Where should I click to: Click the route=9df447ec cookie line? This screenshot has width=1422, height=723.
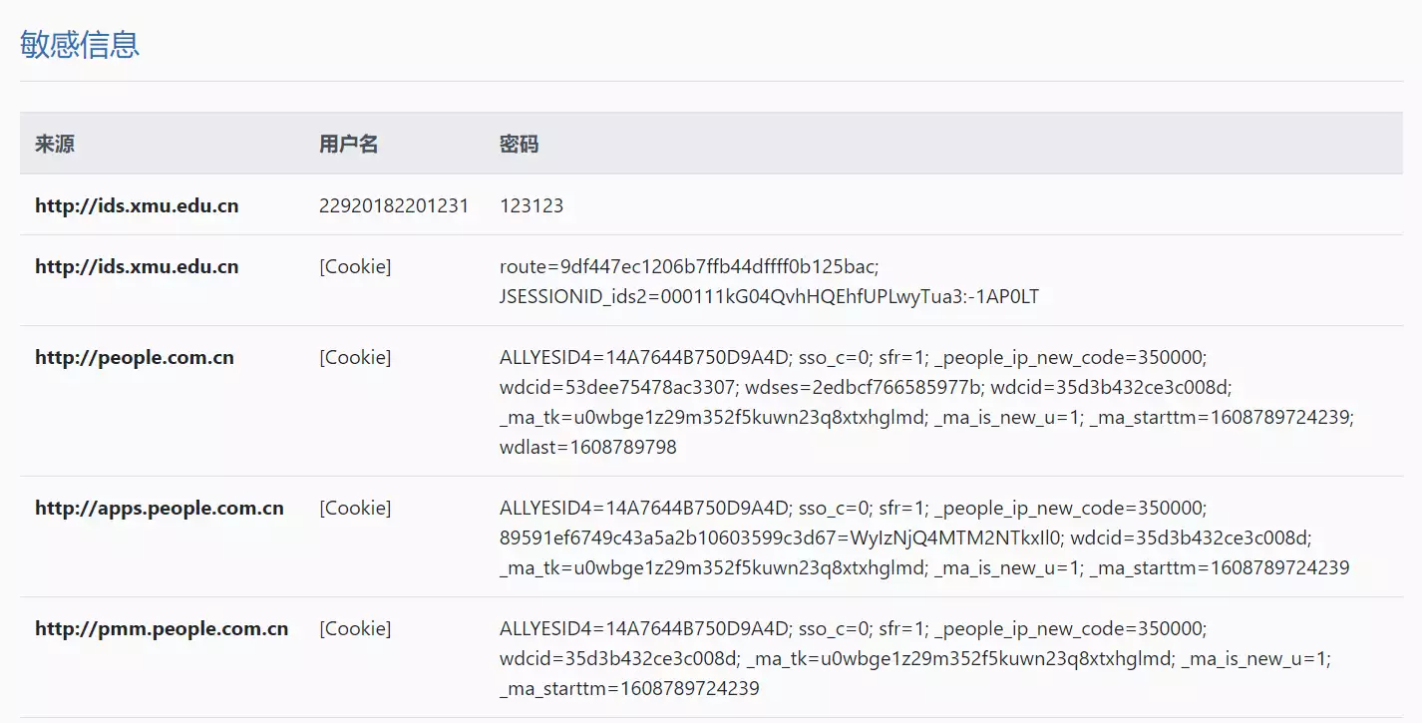tap(688, 266)
